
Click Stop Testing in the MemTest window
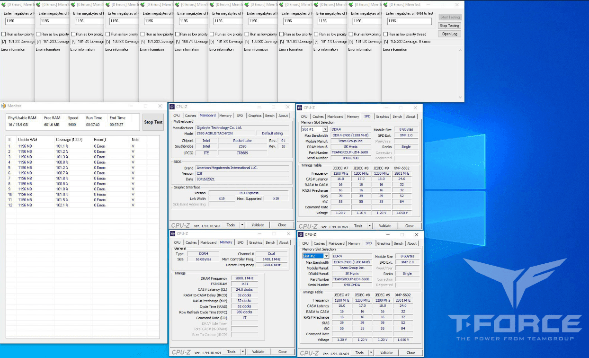[x=449, y=26]
